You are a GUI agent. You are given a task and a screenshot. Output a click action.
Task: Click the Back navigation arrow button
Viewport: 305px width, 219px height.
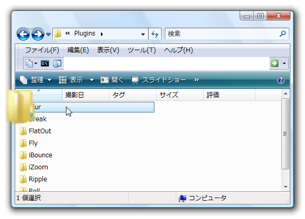(x=23, y=34)
